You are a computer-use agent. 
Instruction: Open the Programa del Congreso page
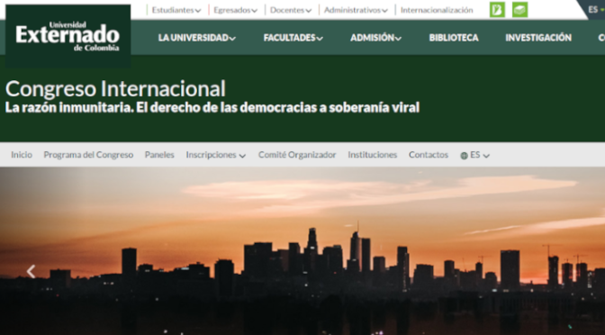click(88, 155)
